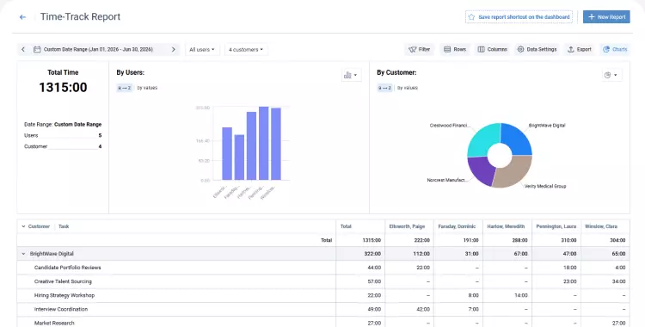Open the Columns settings

point(492,49)
